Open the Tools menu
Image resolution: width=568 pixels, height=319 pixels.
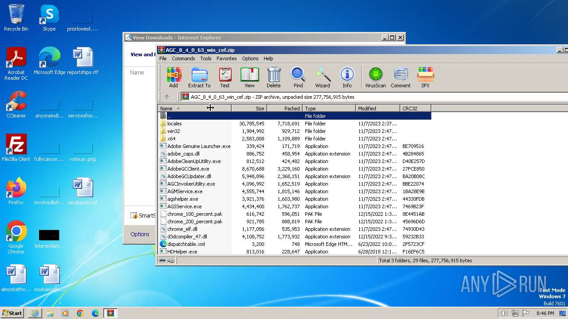point(206,58)
